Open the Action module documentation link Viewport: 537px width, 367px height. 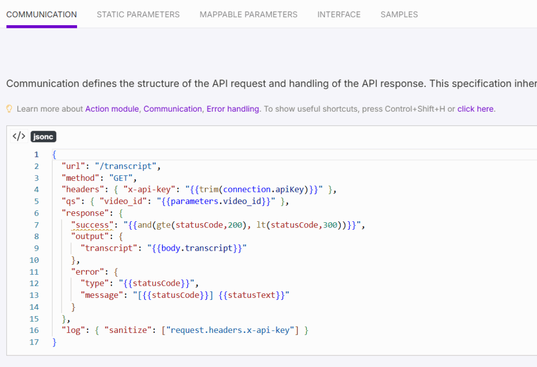pos(112,109)
